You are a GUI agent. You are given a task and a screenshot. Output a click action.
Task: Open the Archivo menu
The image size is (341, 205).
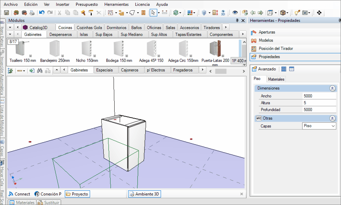(x=11, y=4)
